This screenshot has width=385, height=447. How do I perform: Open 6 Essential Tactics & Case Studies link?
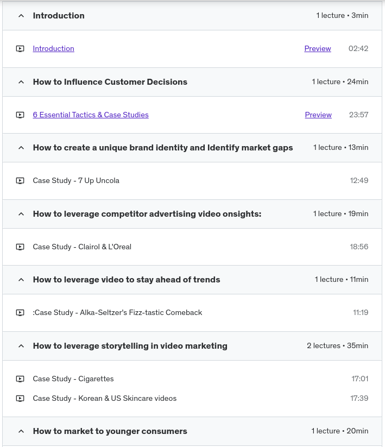91,115
